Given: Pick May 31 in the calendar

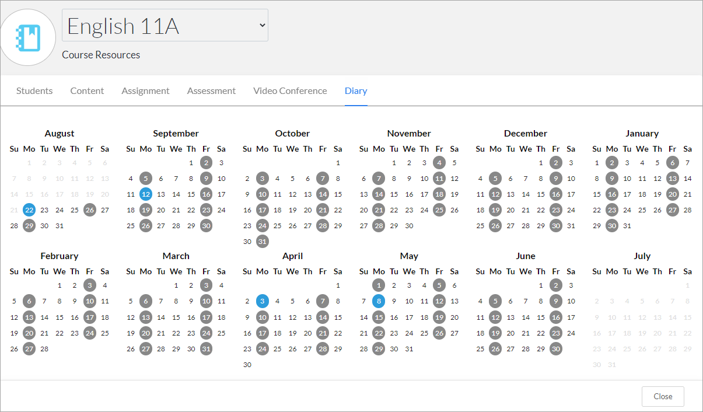Looking at the screenshot, I should (410, 349).
